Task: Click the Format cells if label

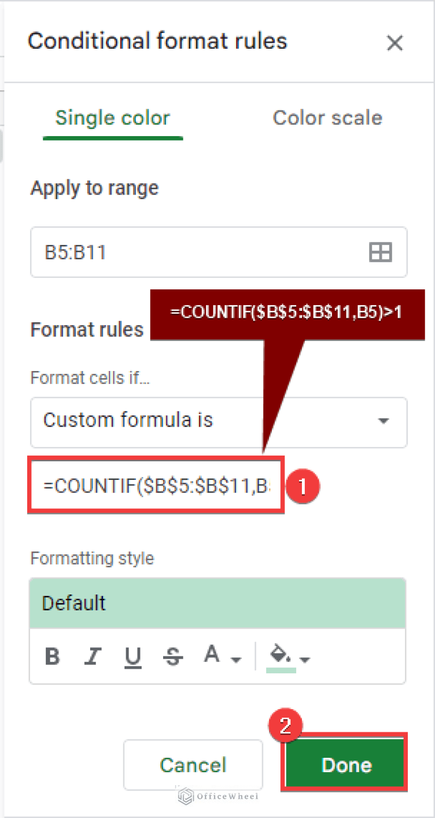Action: tap(90, 377)
